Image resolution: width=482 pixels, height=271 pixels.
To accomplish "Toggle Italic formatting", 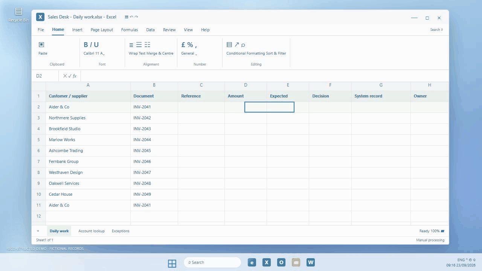I will [91, 45].
